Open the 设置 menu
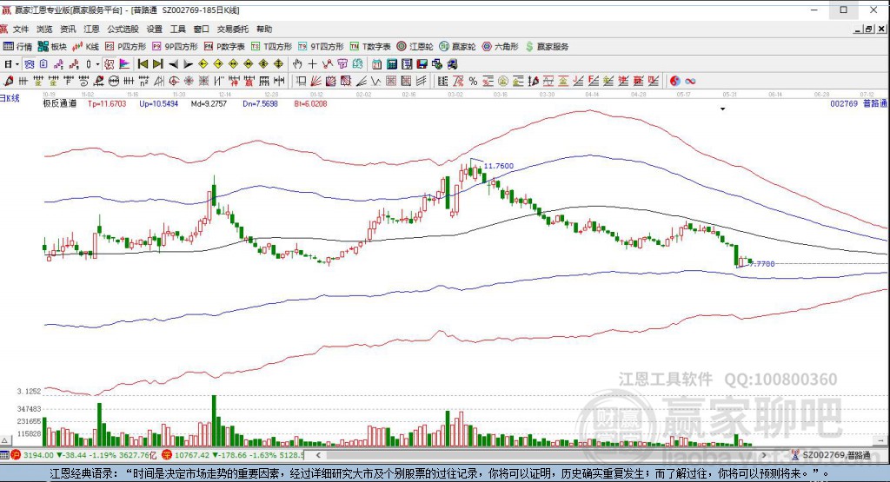The height and width of the screenshot is (482, 890). [155, 29]
